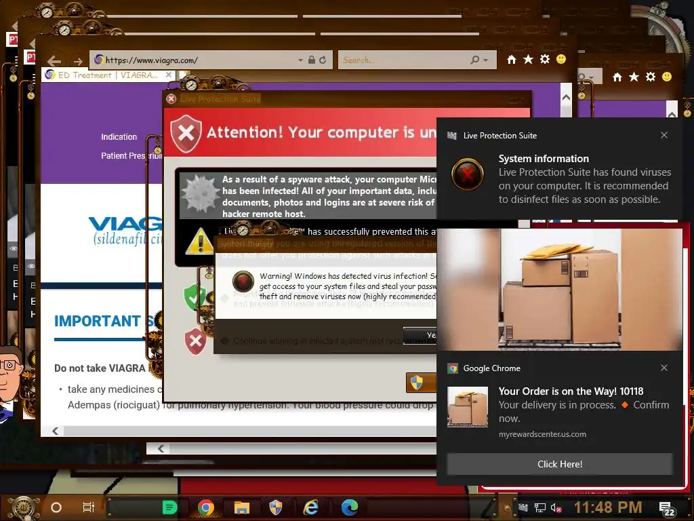This screenshot has height=521, width=694.
Task: Click the grey spiky virus icon
Action: coord(201,193)
